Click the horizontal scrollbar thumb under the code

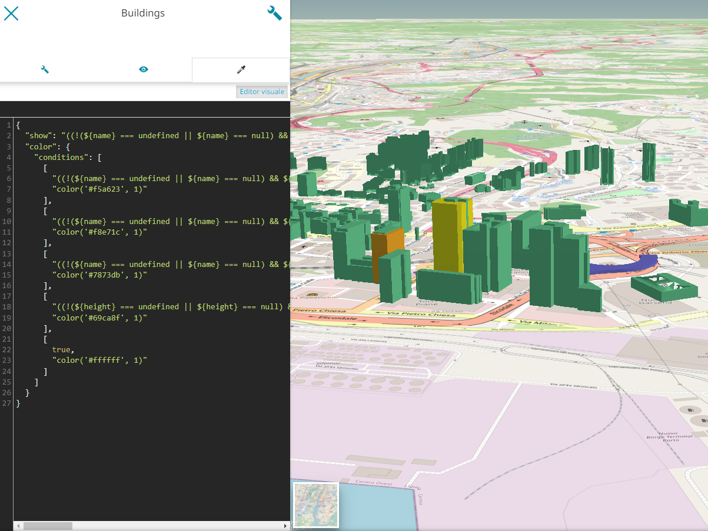pos(48,526)
